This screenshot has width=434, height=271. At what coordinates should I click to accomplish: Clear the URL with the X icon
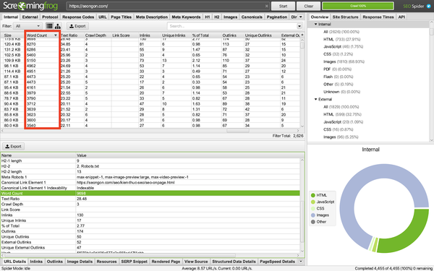tap(266, 6)
